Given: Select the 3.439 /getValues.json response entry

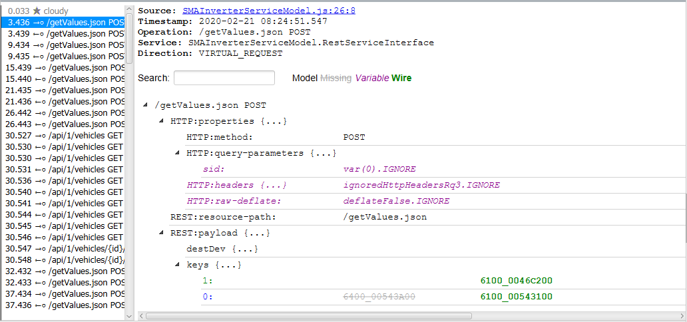Looking at the screenshot, I should click(x=63, y=34).
